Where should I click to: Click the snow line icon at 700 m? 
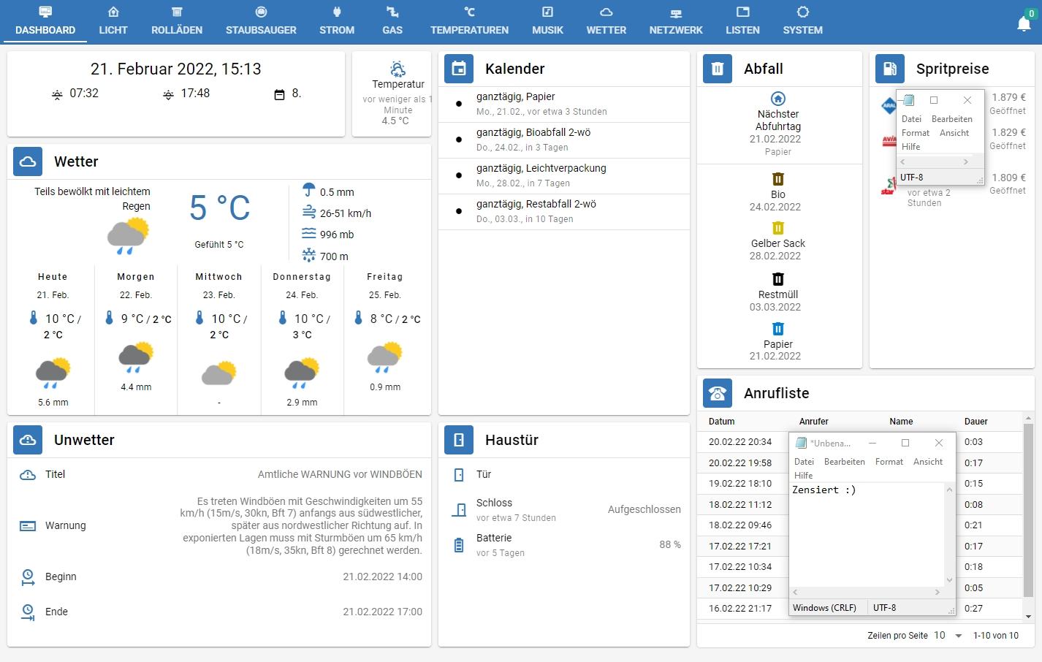[309, 255]
